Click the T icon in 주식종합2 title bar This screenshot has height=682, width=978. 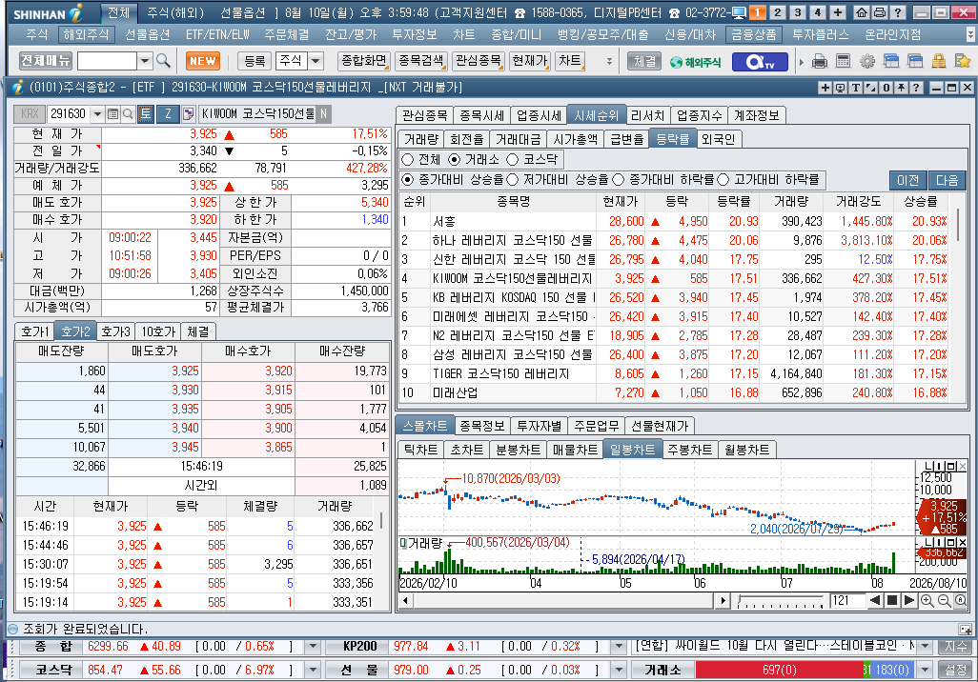coord(856,88)
